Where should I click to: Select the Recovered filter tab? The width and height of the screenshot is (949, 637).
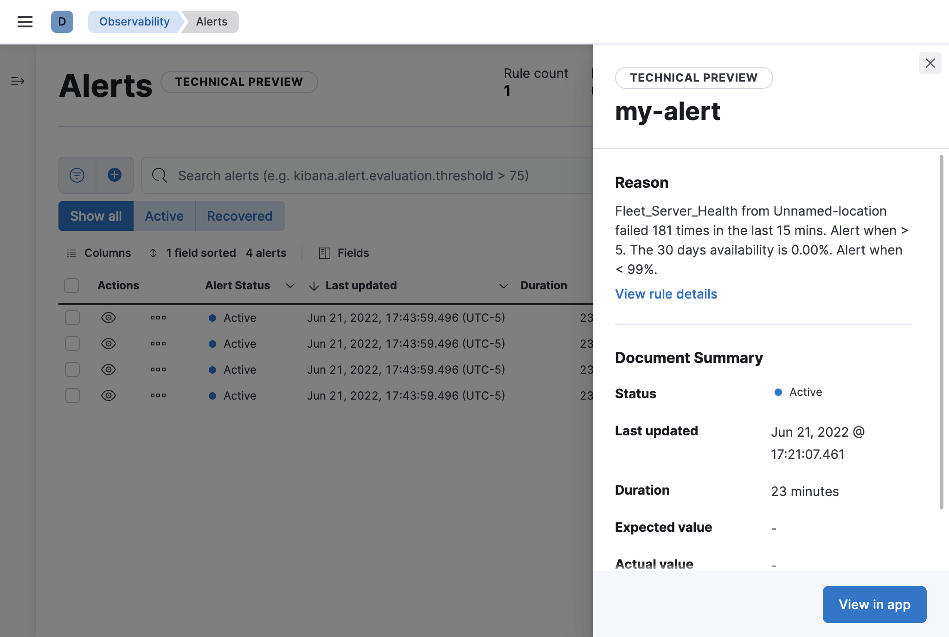pos(239,216)
